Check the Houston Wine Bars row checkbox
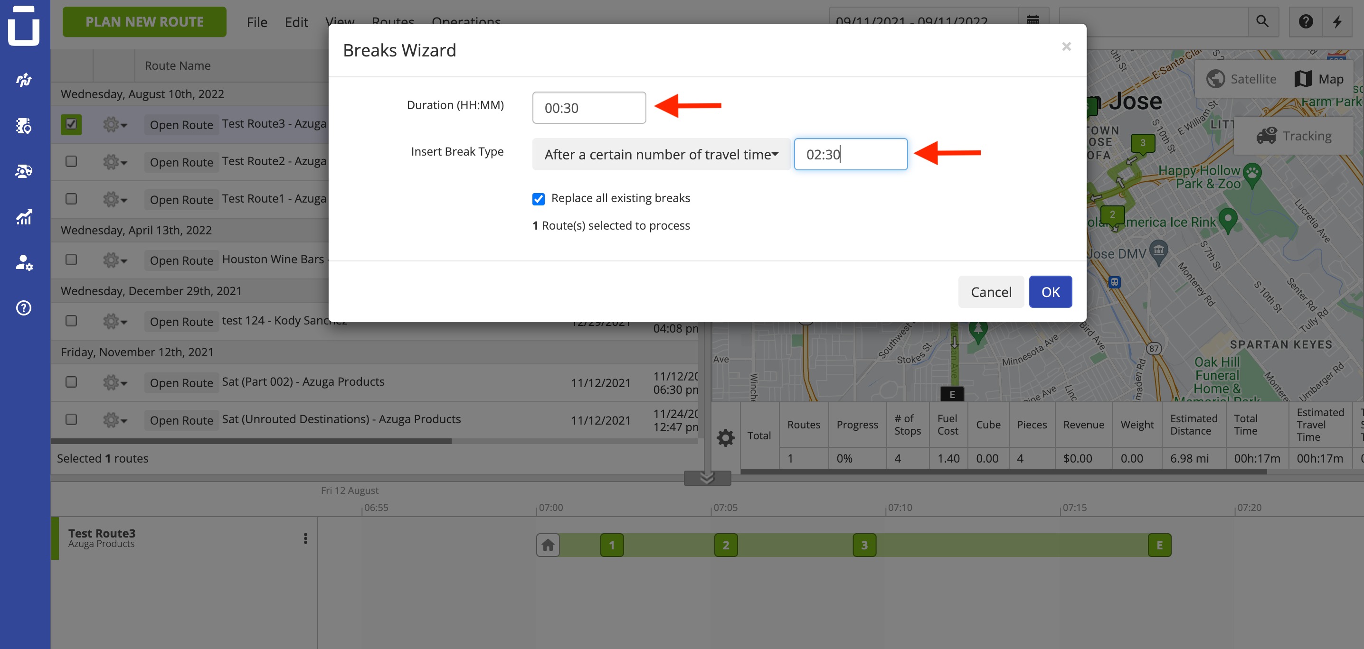 71,260
